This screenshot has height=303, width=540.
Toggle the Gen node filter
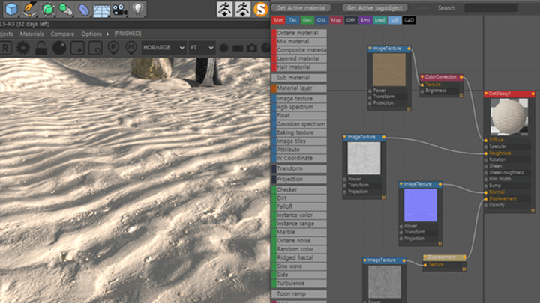[x=307, y=20]
